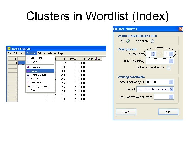The height and width of the screenshot is (146, 195).
Task: Select row number 1 header
Action: [x=13, y=63]
